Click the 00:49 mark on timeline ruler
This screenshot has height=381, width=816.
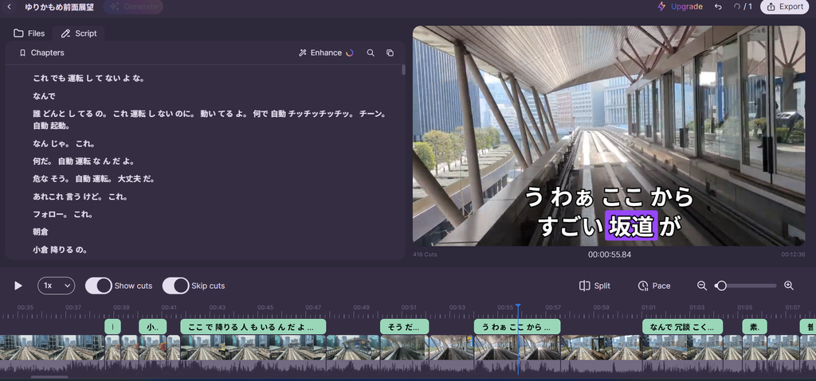pyautogui.click(x=361, y=307)
